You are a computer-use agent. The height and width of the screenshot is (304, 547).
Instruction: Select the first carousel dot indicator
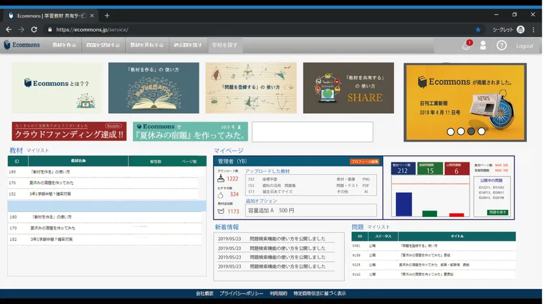(x=450, y=131)
